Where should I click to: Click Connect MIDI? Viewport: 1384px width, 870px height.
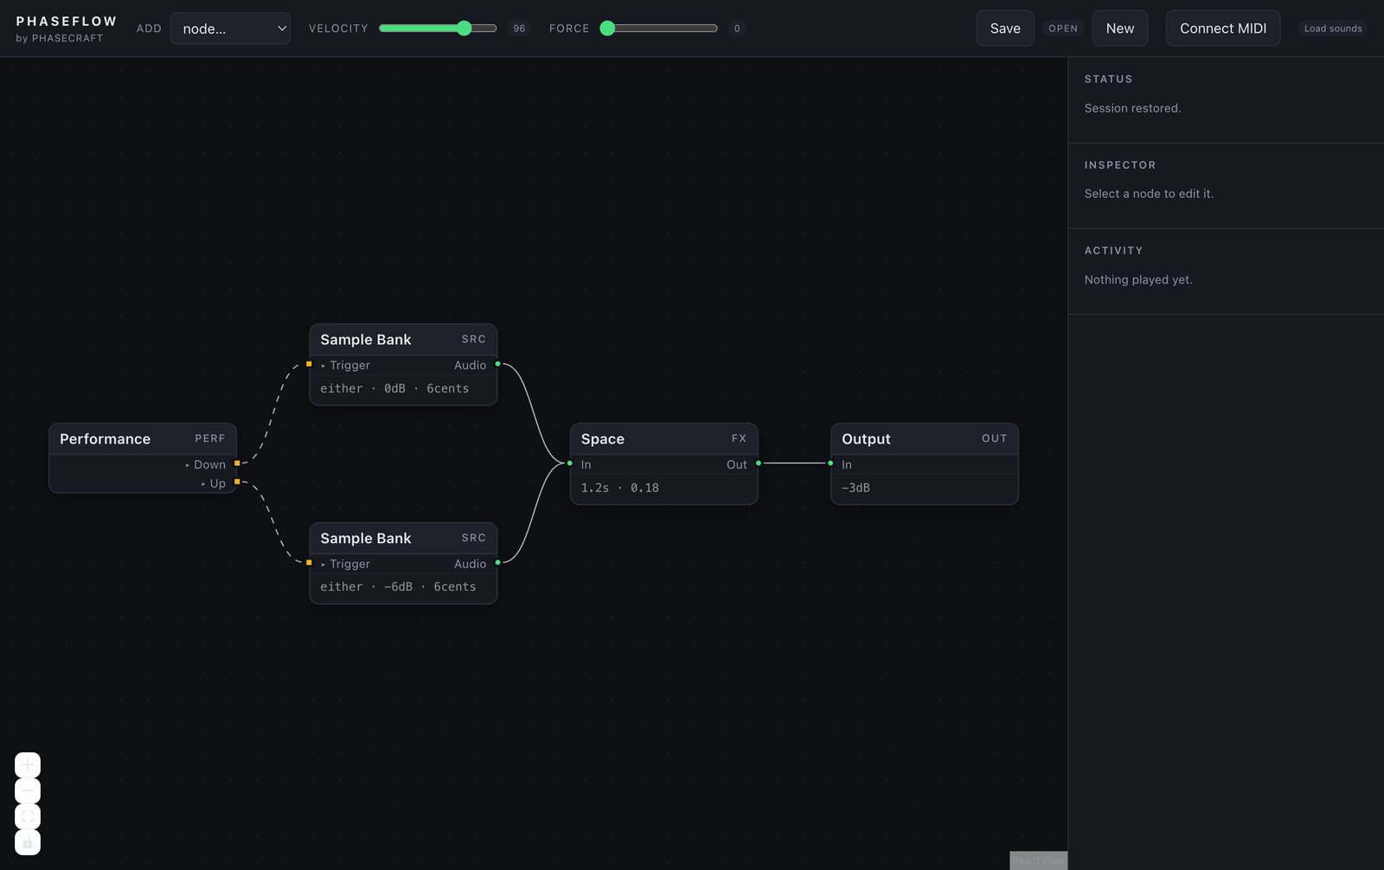pyautogui.click(x=1223, y=29)
